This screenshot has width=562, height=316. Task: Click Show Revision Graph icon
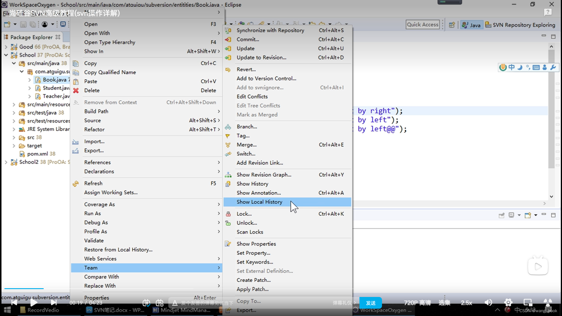tap(228, 175)
